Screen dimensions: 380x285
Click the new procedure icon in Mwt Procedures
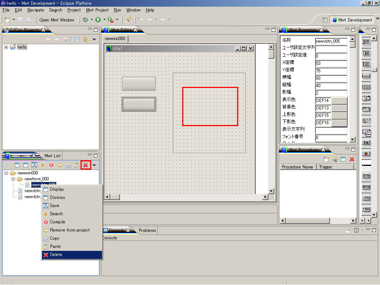tap(326, 159)
